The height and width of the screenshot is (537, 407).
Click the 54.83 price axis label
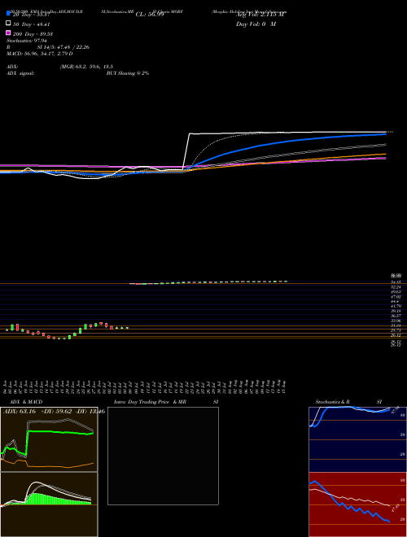pyautogui.click(x=396, y=282)
